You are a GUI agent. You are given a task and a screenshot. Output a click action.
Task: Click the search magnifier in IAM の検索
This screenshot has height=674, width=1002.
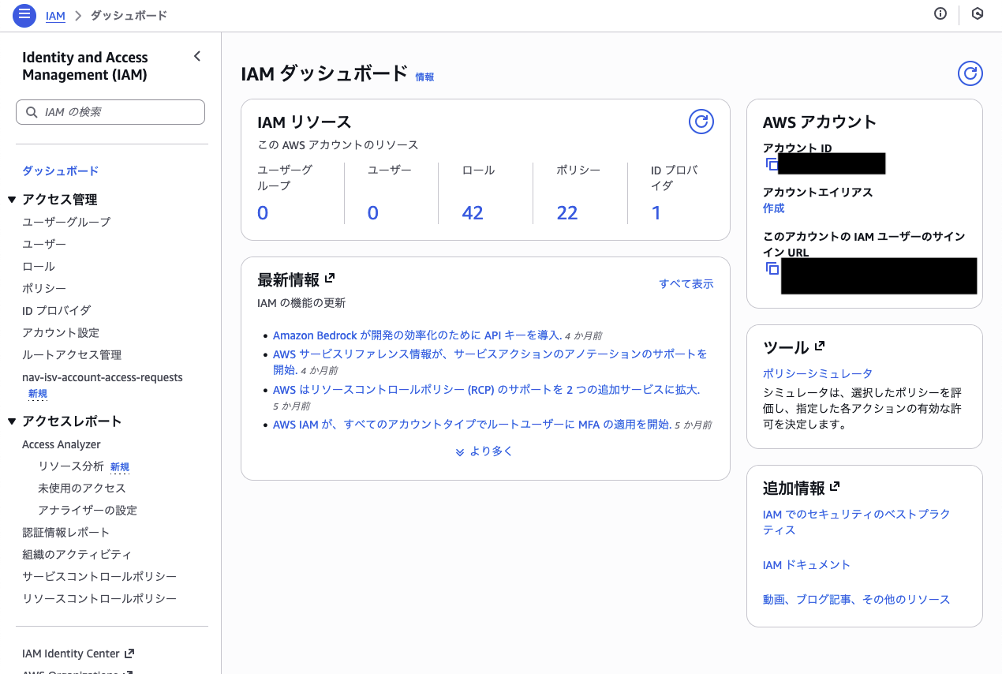(32, 111)
